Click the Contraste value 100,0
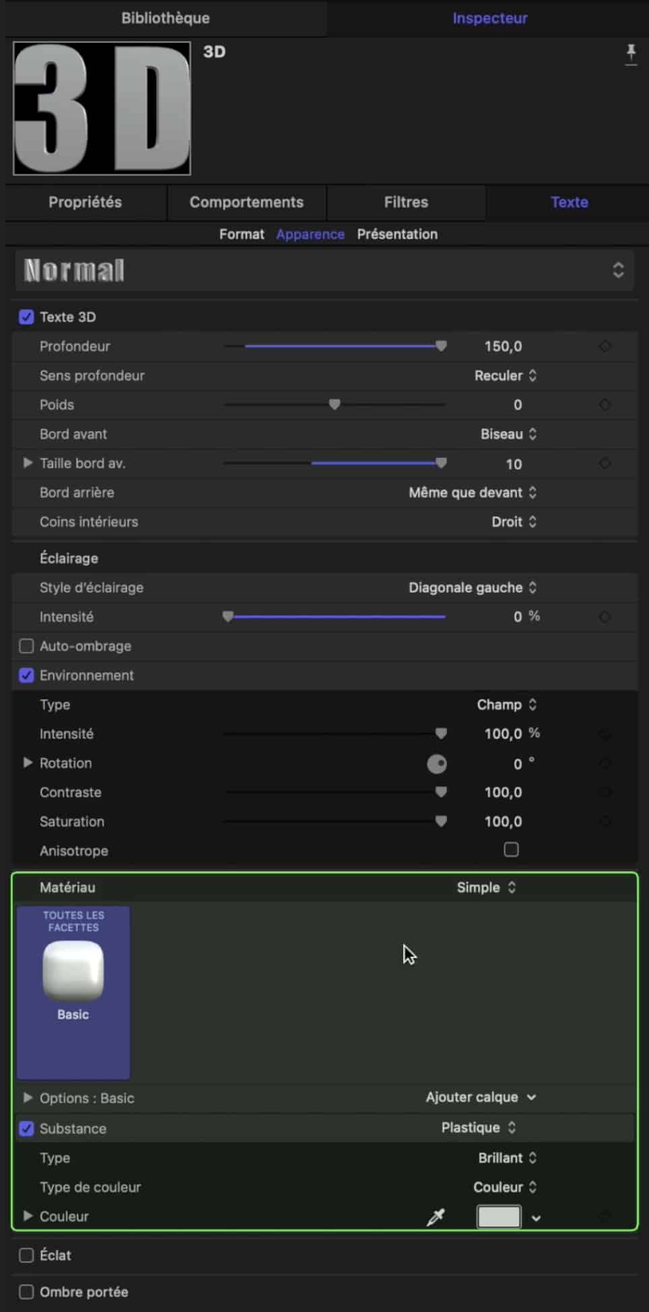649x1312 pixels. [x=503, y=793]
